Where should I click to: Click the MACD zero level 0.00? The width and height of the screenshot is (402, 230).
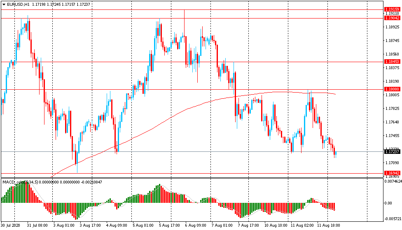point(388,203)
